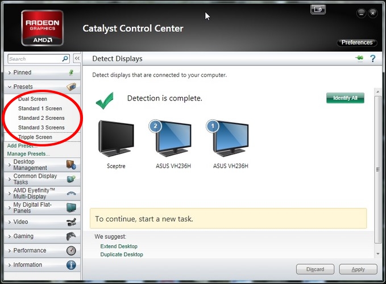Select the Sceptre disabled display icon
386x284 pixels.
pos(116,139)
